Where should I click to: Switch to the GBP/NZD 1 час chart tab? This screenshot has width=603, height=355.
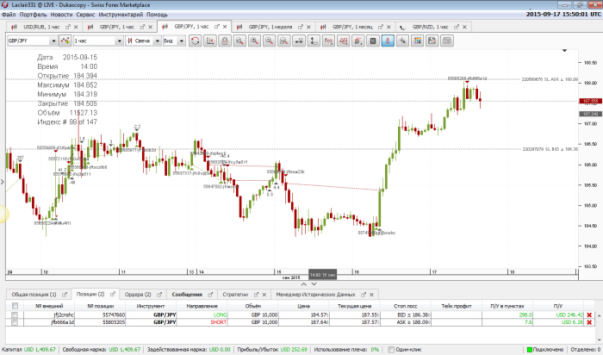coord(431,27)
